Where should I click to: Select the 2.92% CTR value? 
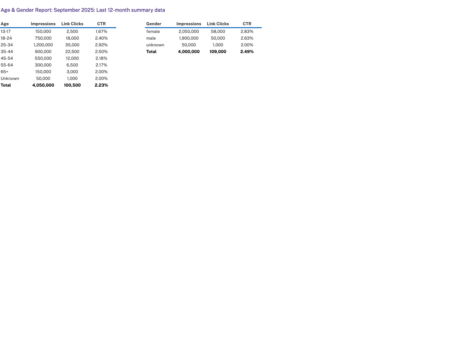[101, 45]
